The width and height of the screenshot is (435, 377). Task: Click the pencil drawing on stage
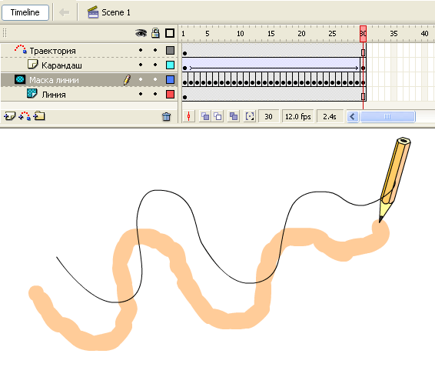point(395,178)
